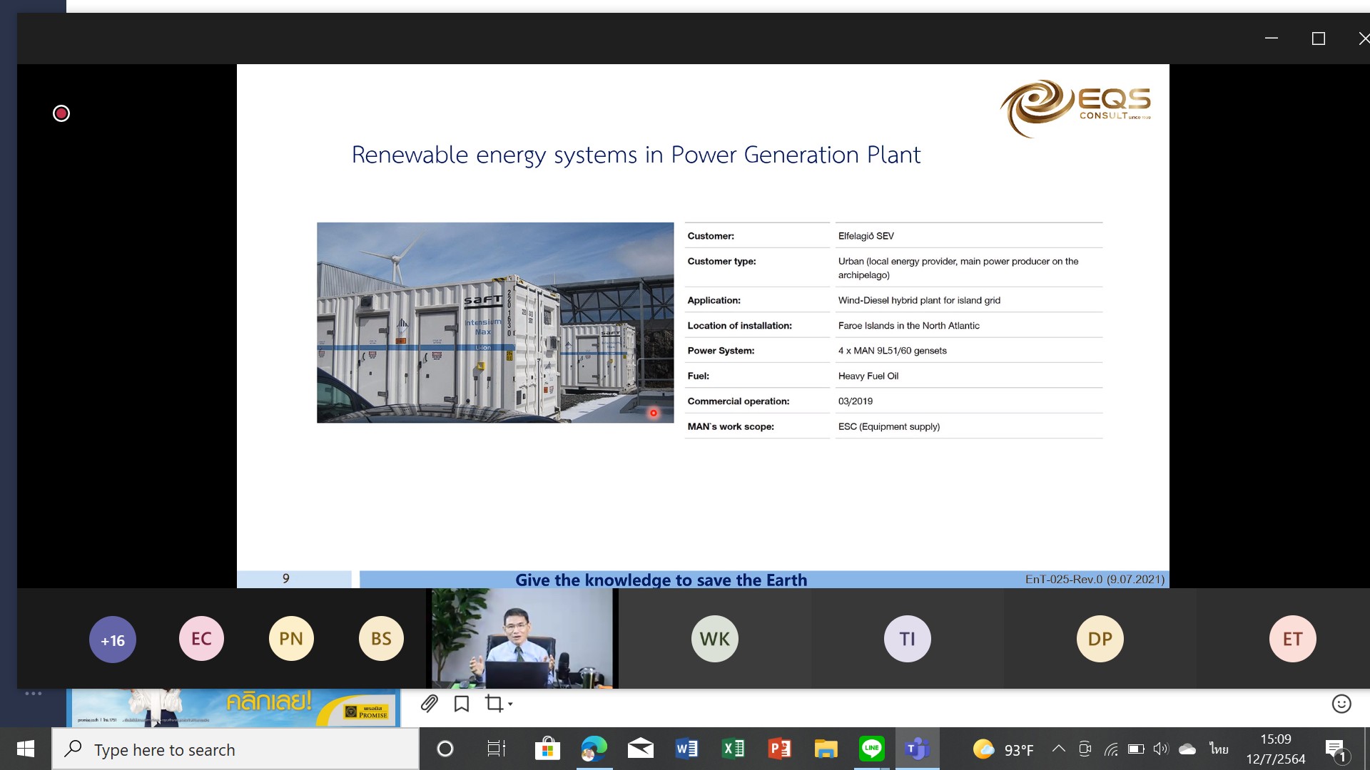Click ESC (Equipment supply) text
Image resolution: width=1370 pixels, height=770 pixels.
coord(888,426)
